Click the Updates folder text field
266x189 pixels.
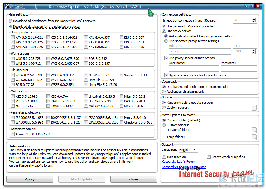click(224, 130)
